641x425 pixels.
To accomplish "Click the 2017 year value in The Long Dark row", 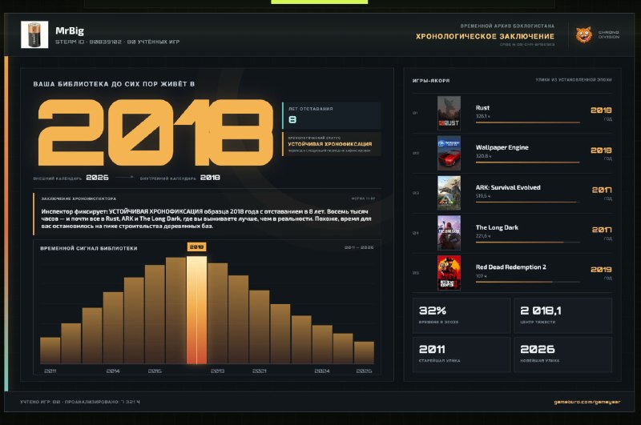I will [602, 230].
